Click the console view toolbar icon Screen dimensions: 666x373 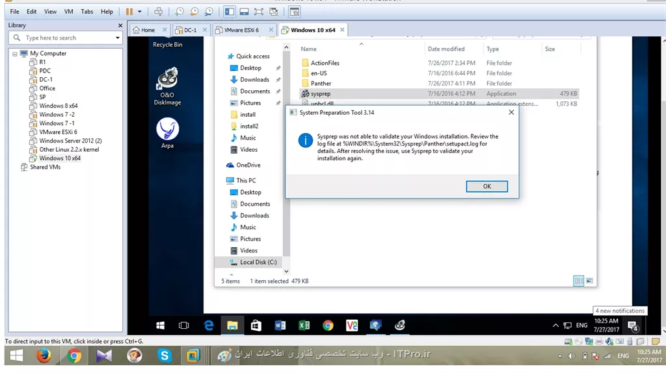(295, 12)
